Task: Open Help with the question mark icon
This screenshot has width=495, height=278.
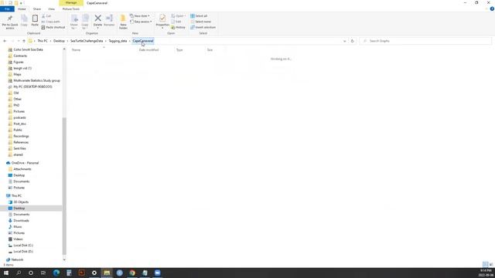Action: coord(492,8)
